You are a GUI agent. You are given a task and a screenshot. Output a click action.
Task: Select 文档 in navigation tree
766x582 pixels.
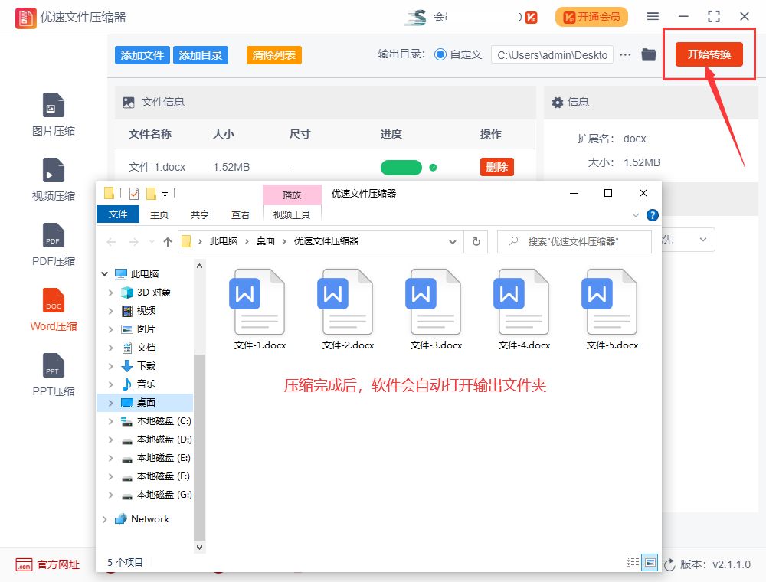(146, 348)
